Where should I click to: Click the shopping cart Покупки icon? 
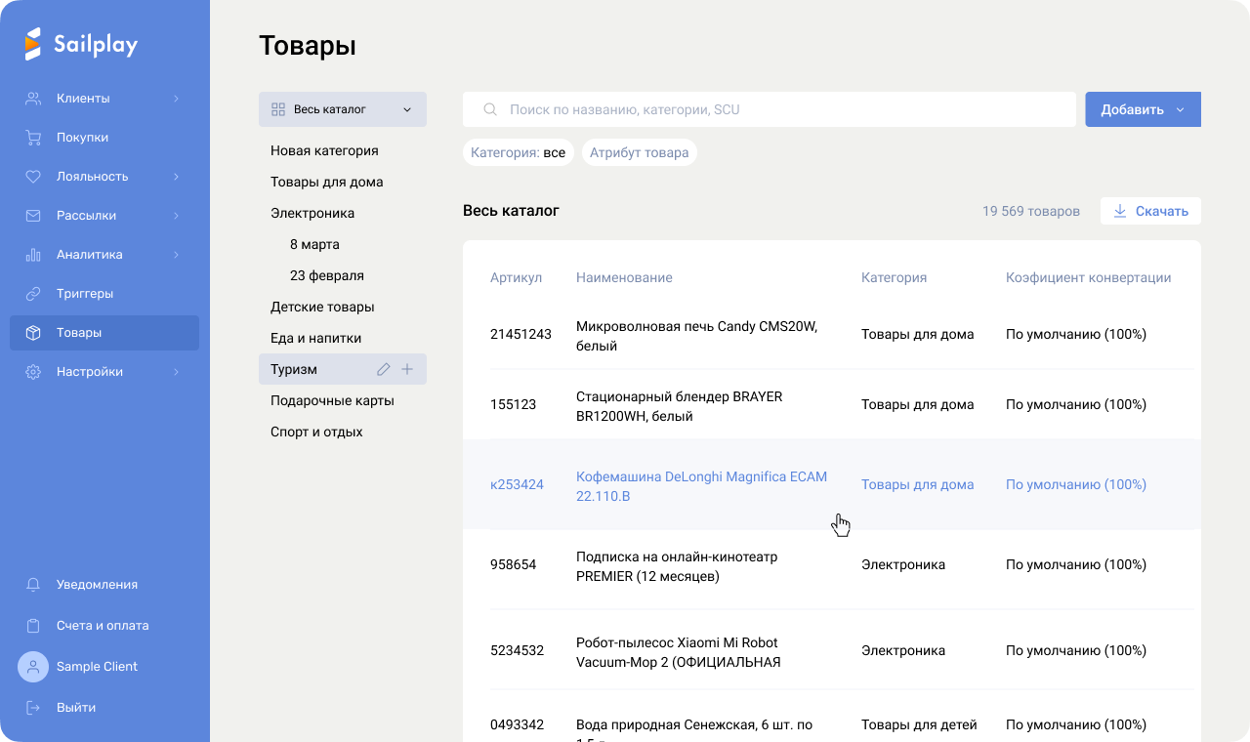click(33, 138)
